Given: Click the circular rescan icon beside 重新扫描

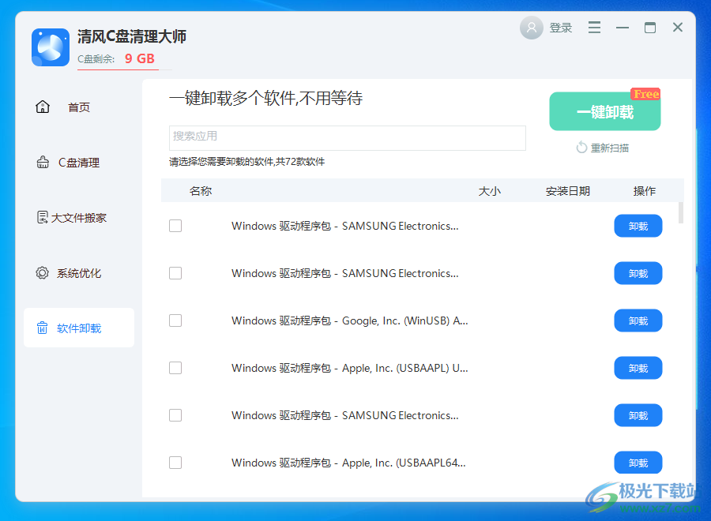Looking at the screenshot, I should click(581, 148).
